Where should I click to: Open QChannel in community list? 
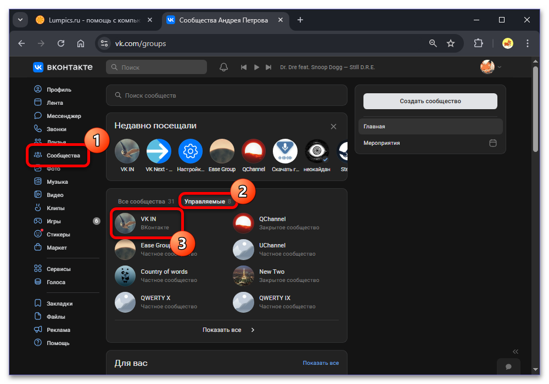[x=277, y=223]
